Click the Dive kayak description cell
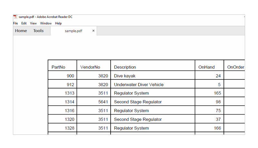 tap(125, 76)
